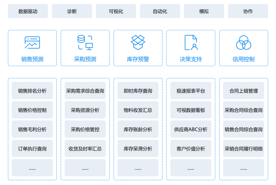This screenshot has width=276, height=185.
Task: Click the 采购资源分析 button
Action: pos(85,110)
